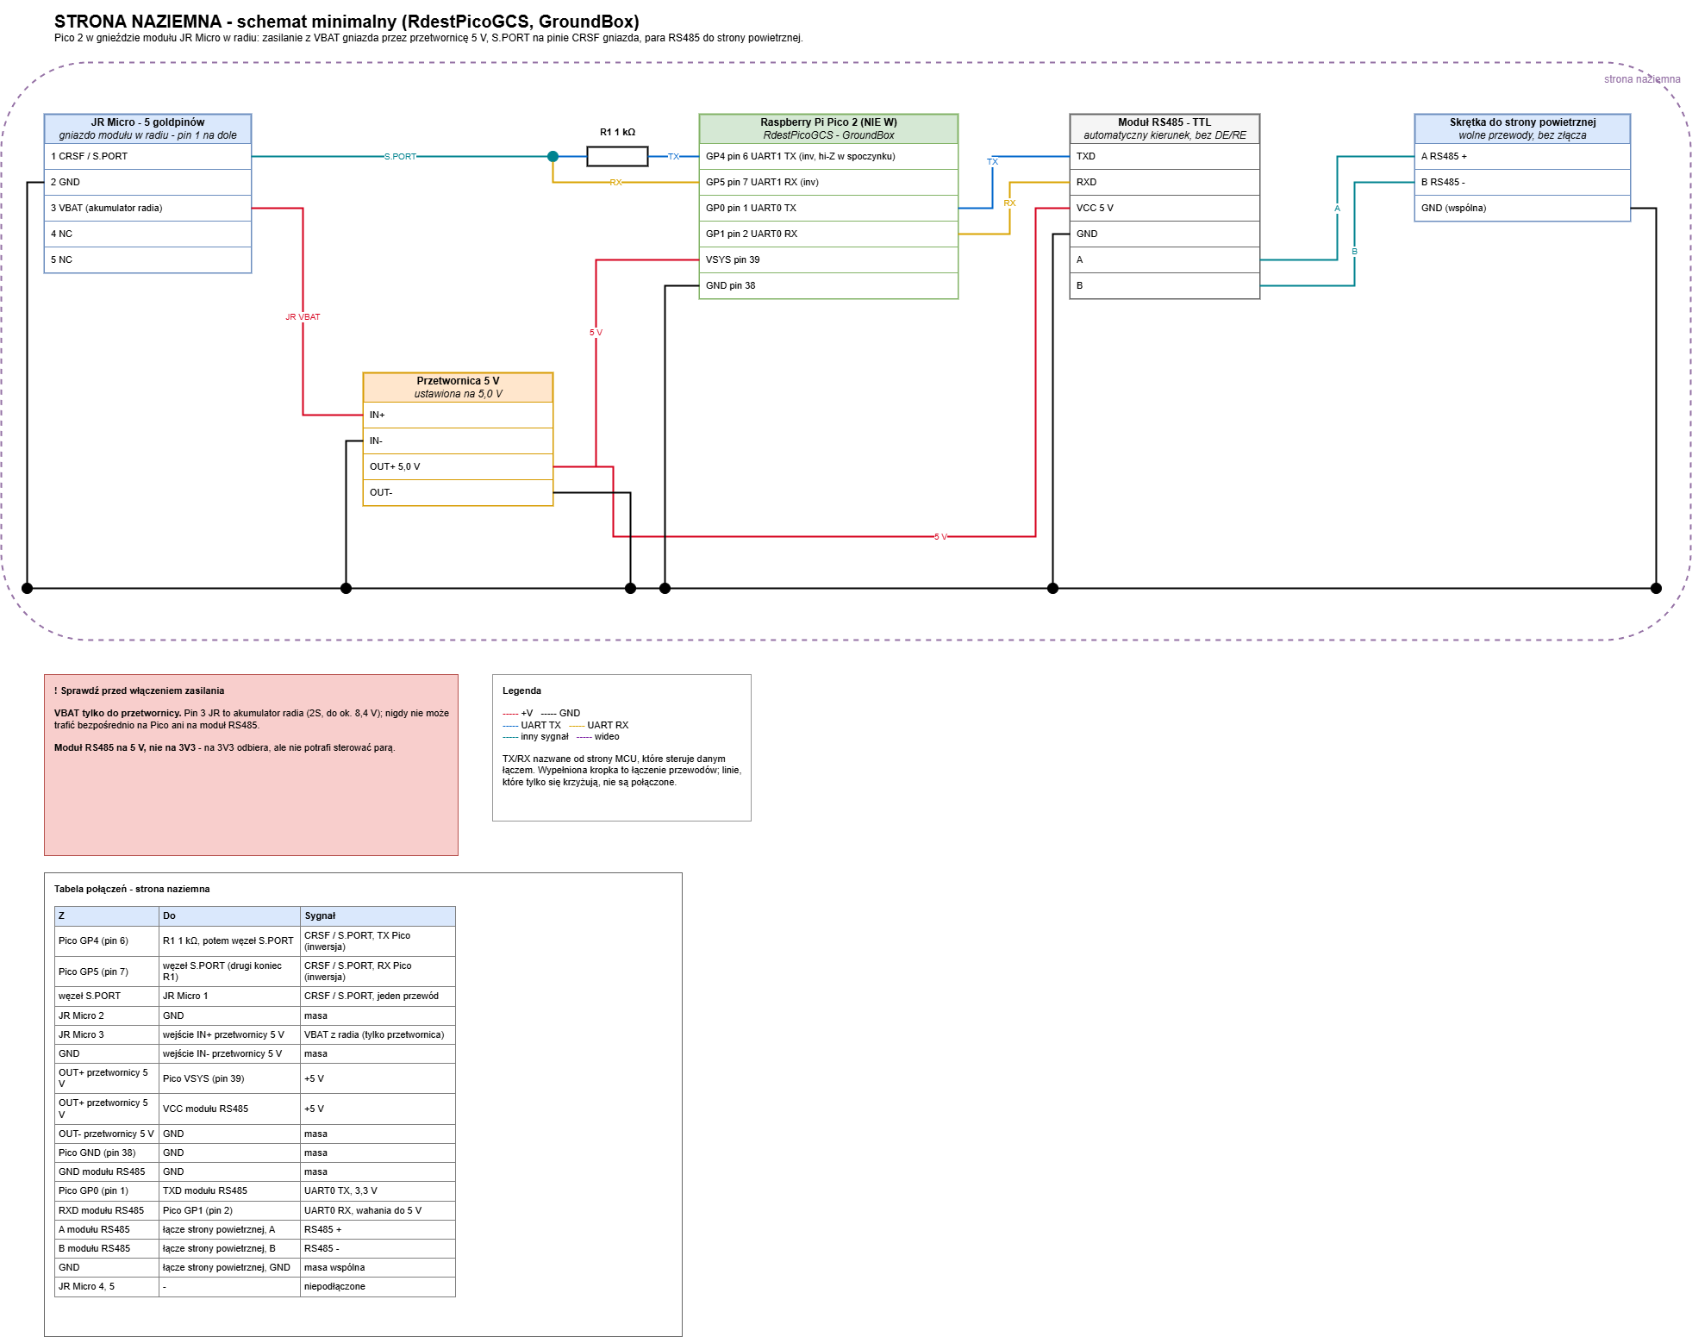1692x1337 pixels.
Task: Select row '3 VBAT (akumulator radia)'
Action: (x=147, y=208)
